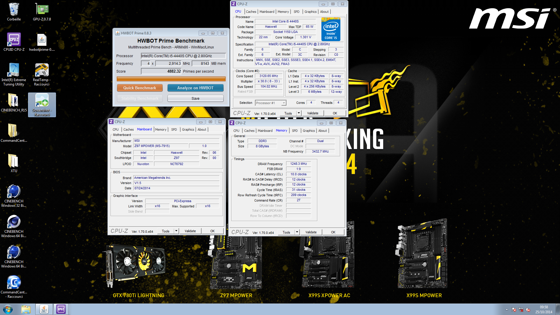Switch to the CPU-Z taskbar button

point(61,309)
